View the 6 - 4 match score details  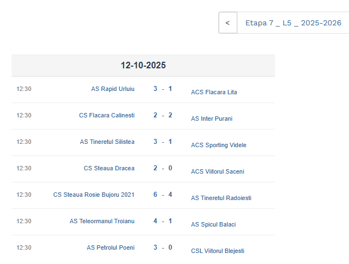(x=163, y=195)
